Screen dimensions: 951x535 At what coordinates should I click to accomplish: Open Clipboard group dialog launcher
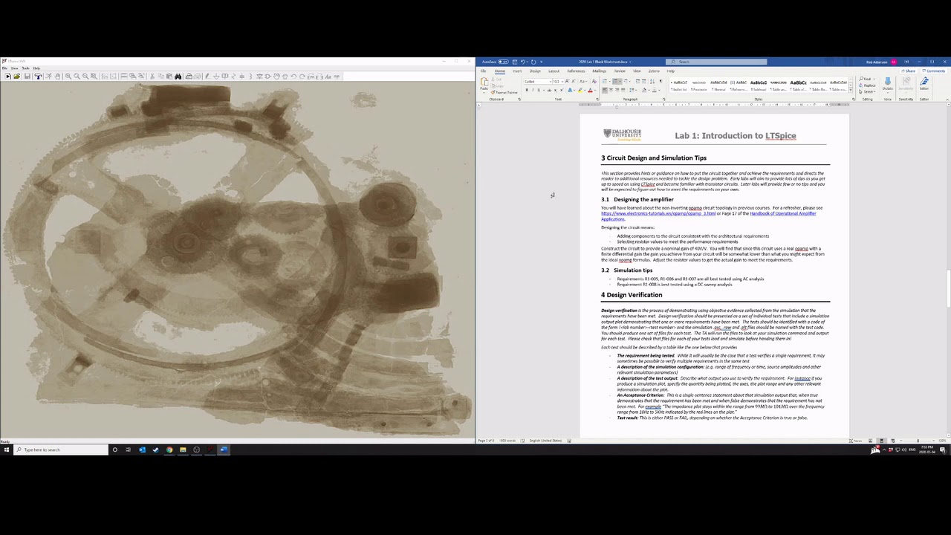[520, 99]
